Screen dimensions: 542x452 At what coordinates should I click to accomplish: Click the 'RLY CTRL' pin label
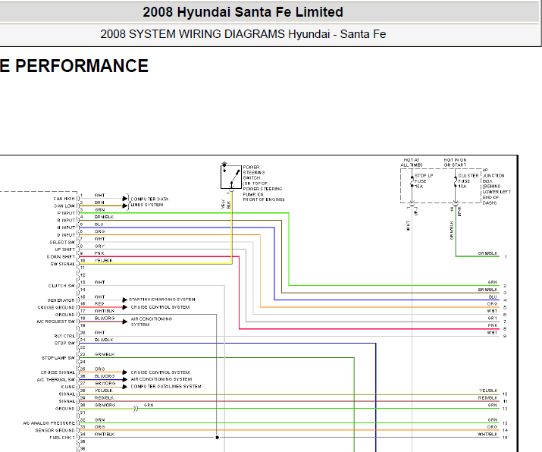coord(64,337)
